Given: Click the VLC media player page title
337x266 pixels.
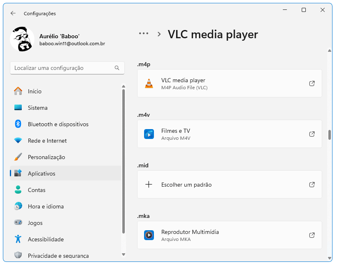Looking at the screenshot, I should 213,35.
